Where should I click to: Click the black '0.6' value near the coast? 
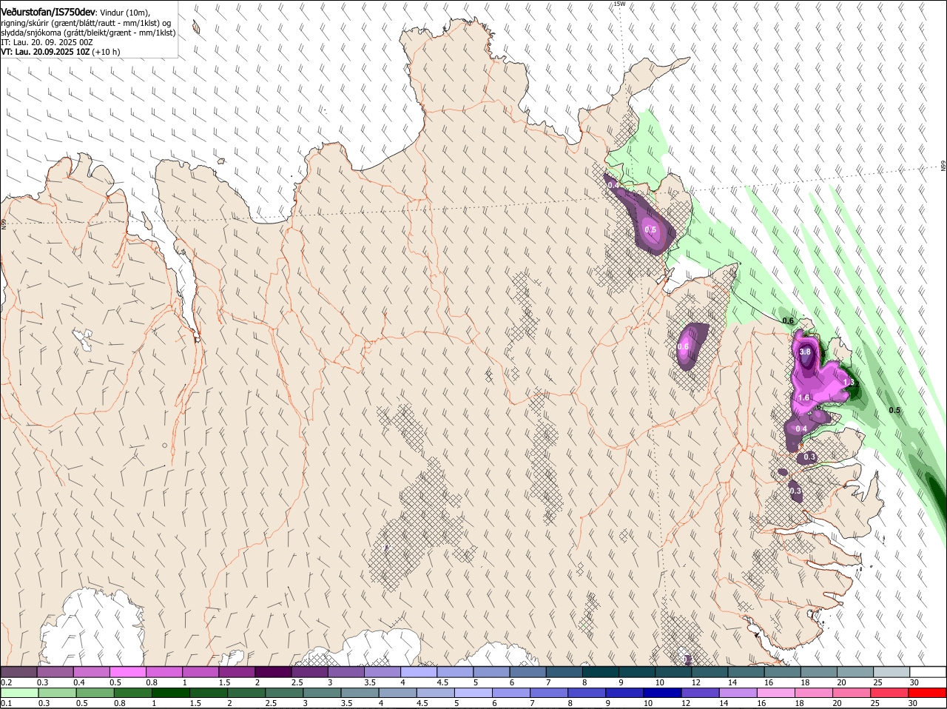(788, 321)
